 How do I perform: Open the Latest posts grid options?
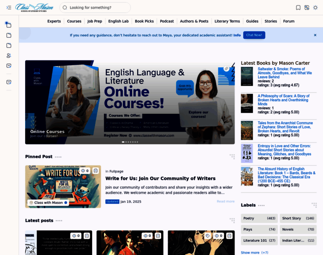pos(232,220)
